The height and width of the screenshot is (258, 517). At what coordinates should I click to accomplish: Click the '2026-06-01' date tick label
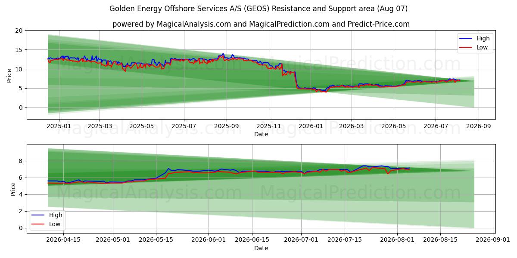tap(209, 240)
